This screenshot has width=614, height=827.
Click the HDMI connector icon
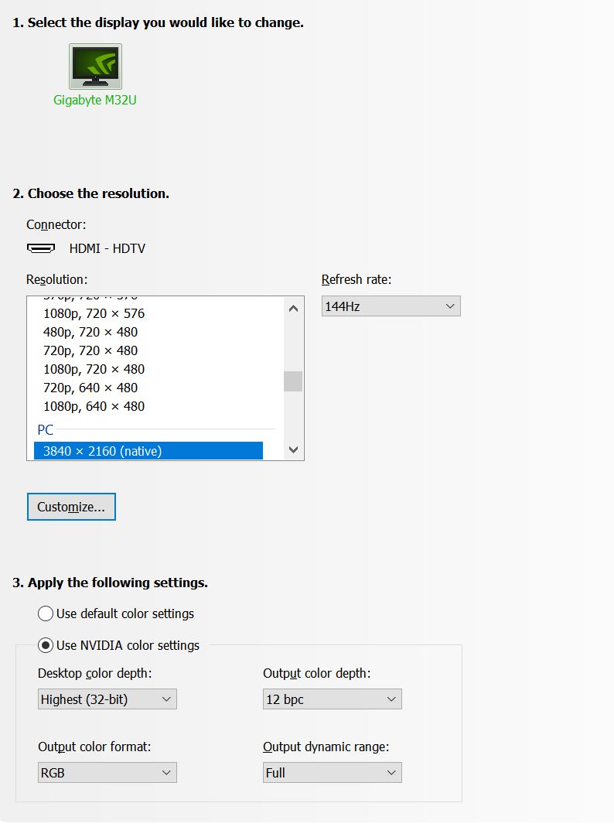41,248
